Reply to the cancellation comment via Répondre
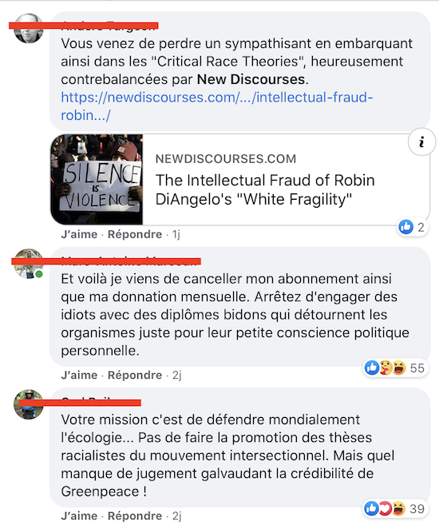 135,375
